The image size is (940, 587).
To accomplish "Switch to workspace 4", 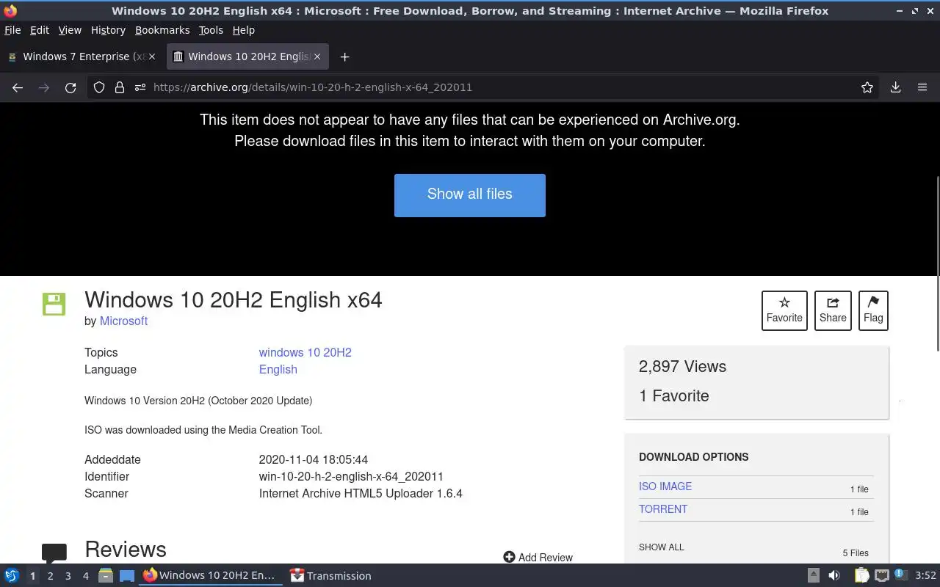I will pos(85,576).
